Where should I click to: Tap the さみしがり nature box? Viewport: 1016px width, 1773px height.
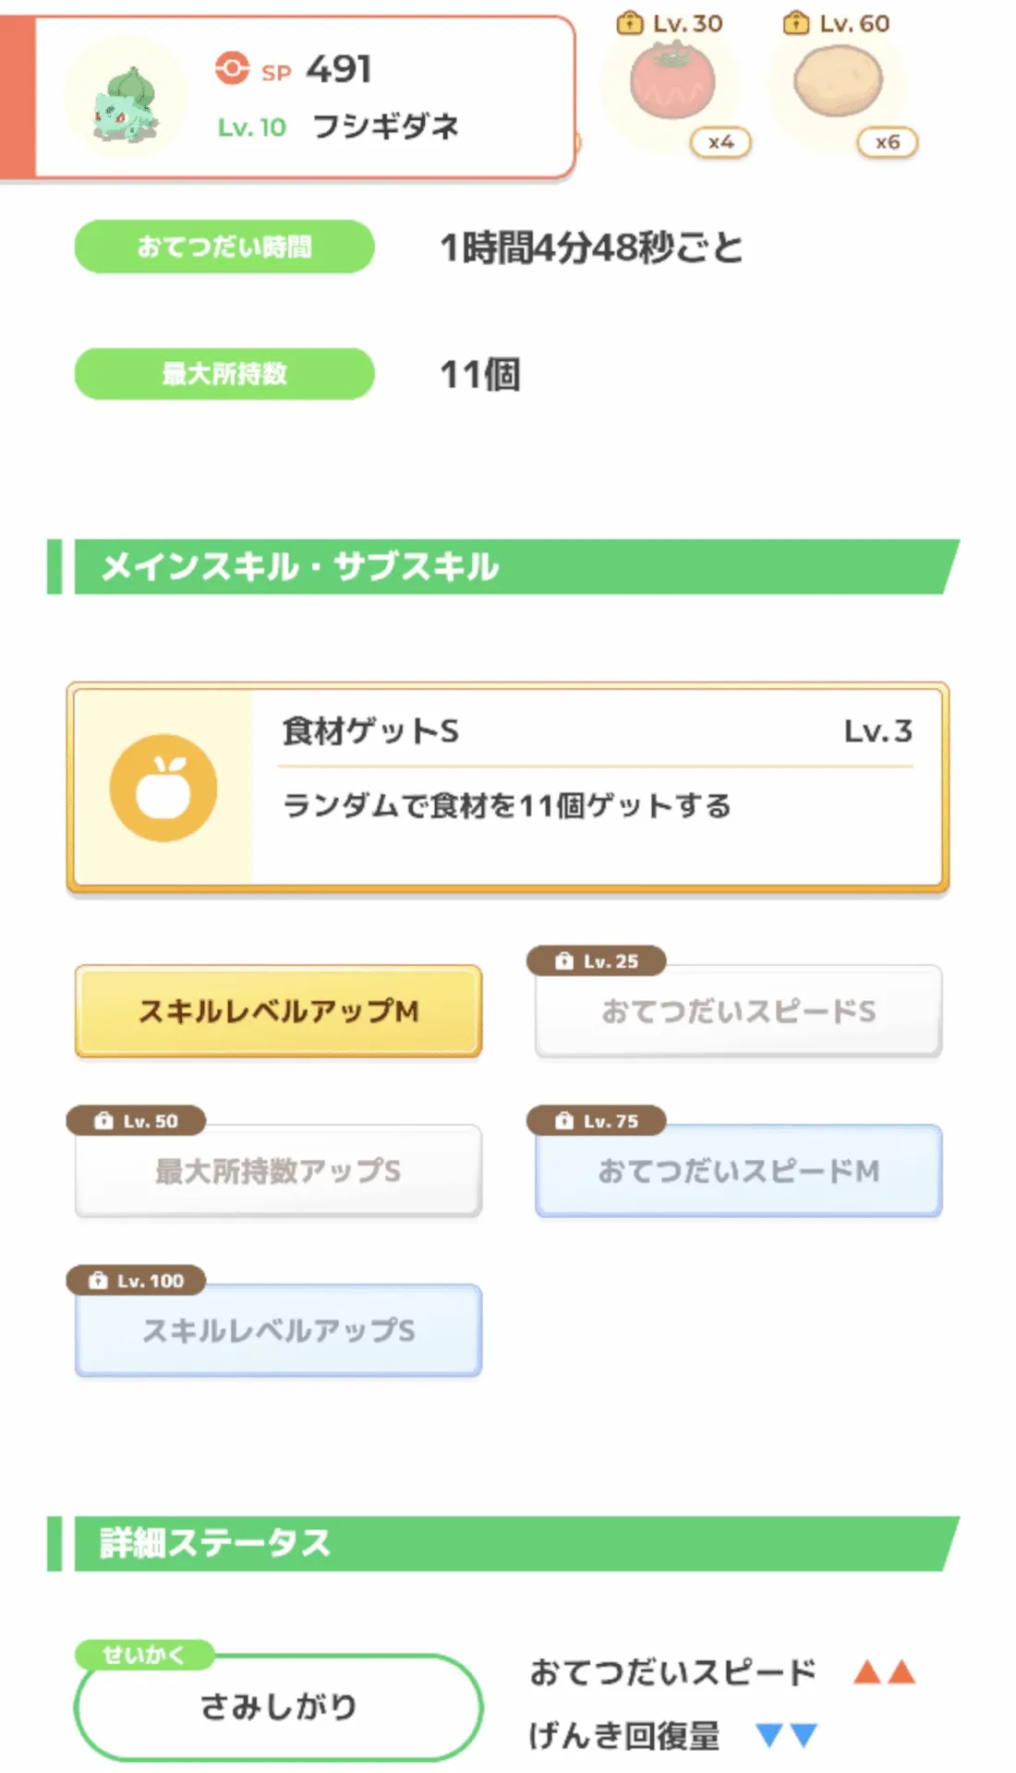pos(278,1707)
